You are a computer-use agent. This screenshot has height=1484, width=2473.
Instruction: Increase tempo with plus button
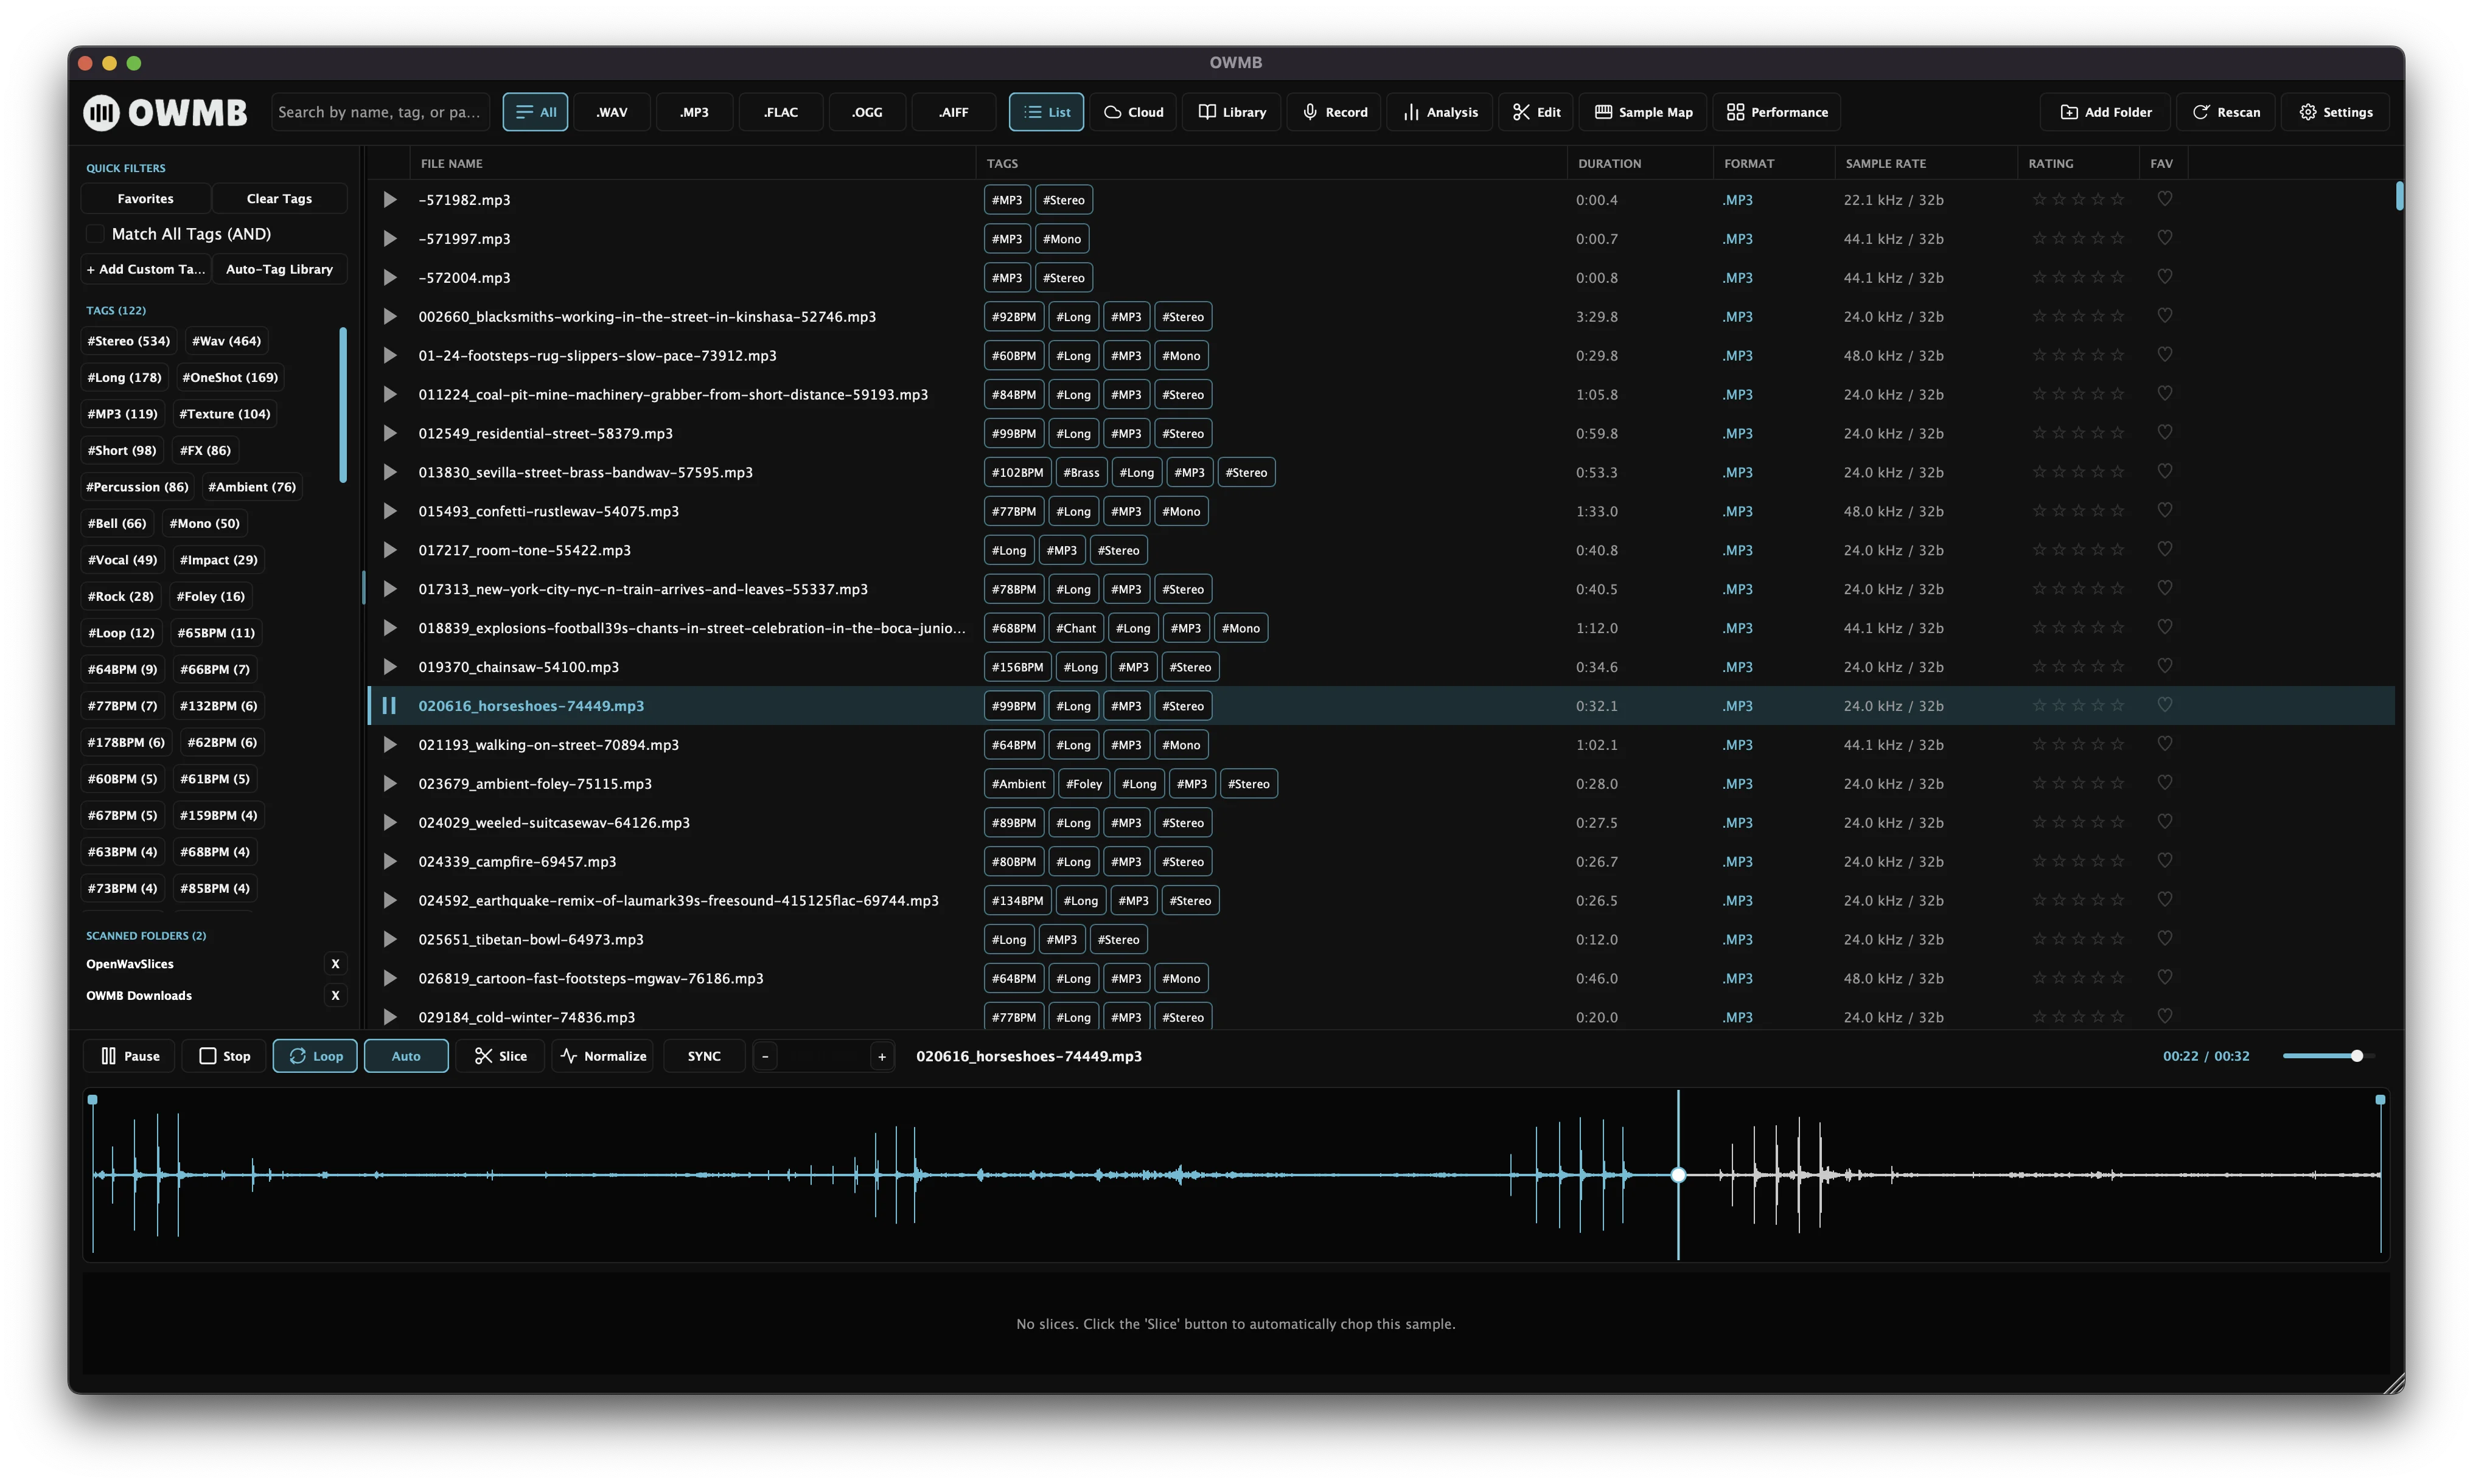coord(882,1056)
